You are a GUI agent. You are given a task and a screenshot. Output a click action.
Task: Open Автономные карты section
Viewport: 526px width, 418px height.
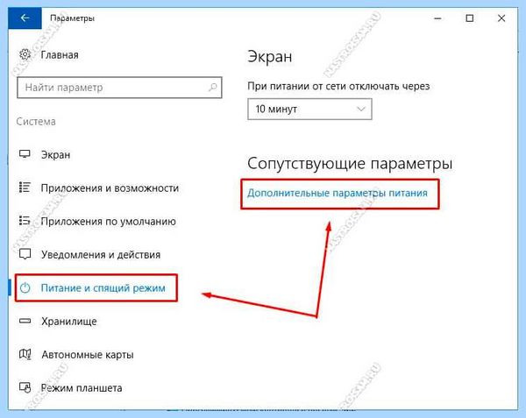click(88, 354)
